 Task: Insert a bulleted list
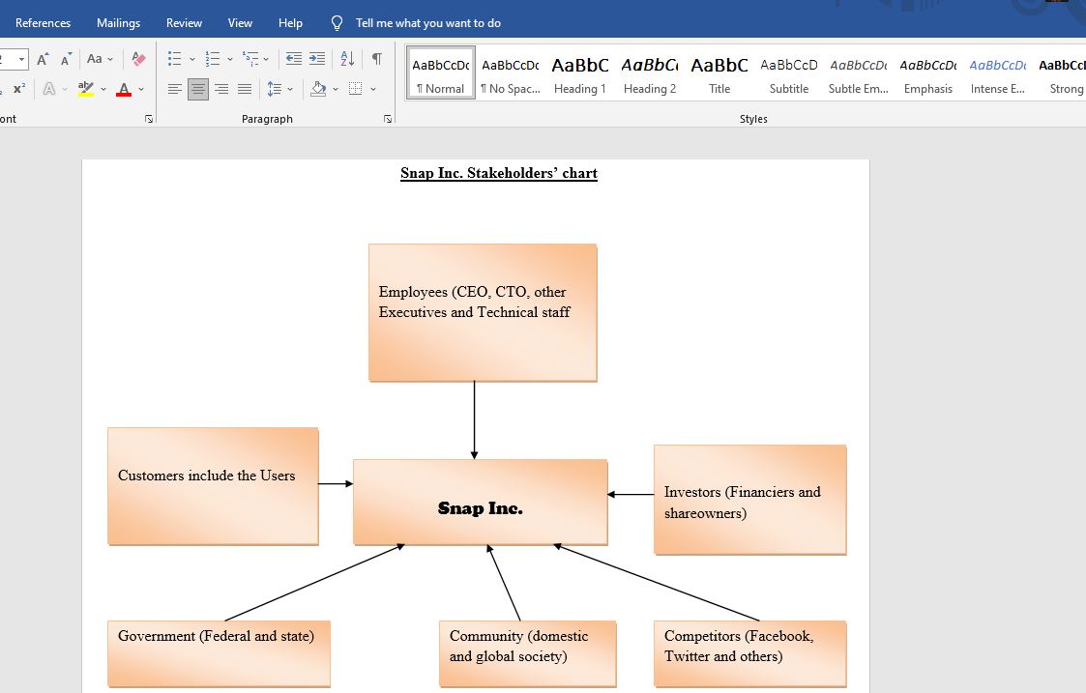pos(174,59)
